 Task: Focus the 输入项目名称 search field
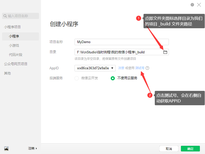pos(20,16)
